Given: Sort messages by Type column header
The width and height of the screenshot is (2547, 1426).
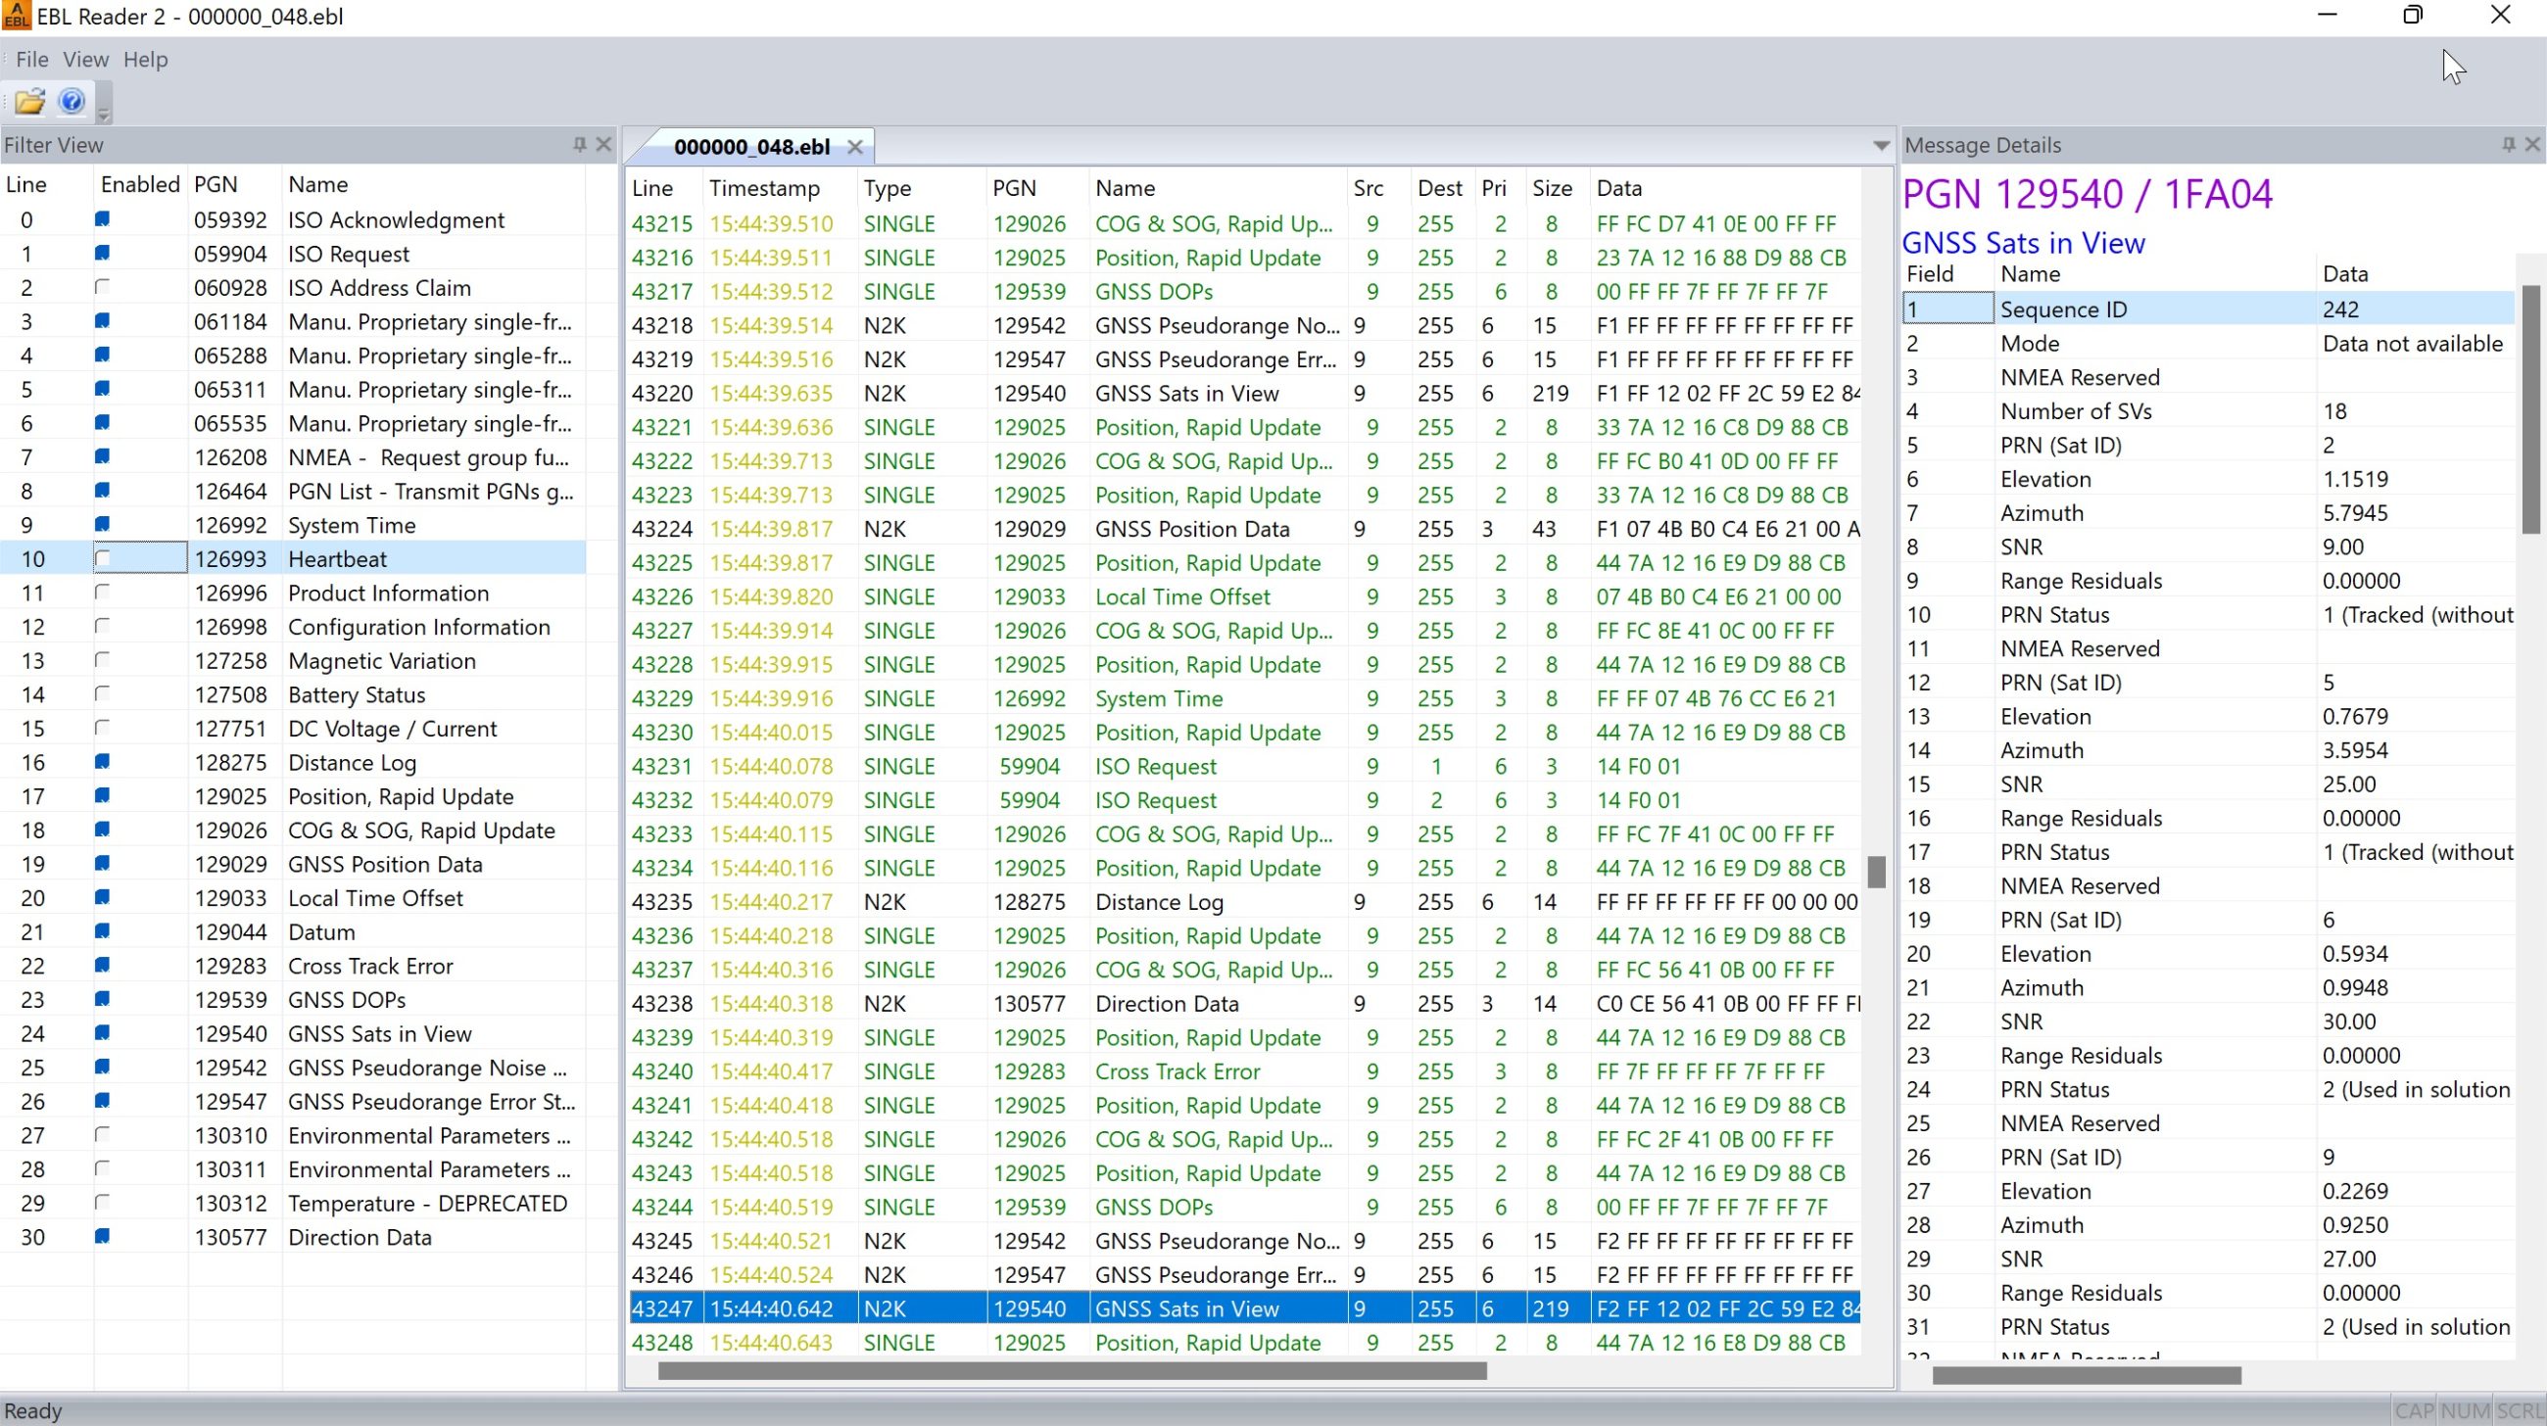Looking at the screenshot, I should [922, 188].
